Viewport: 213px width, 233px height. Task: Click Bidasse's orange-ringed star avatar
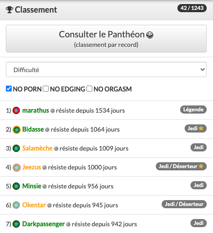point(17,130)
